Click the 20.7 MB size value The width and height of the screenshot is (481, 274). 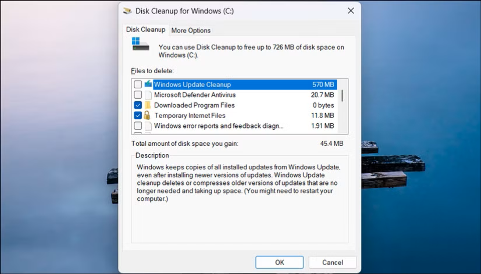(322, 95)
